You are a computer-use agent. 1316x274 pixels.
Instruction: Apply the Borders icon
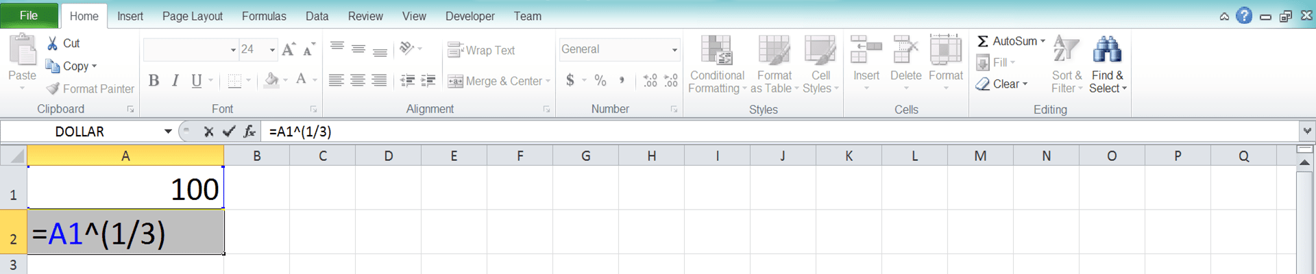click(234, 81)
